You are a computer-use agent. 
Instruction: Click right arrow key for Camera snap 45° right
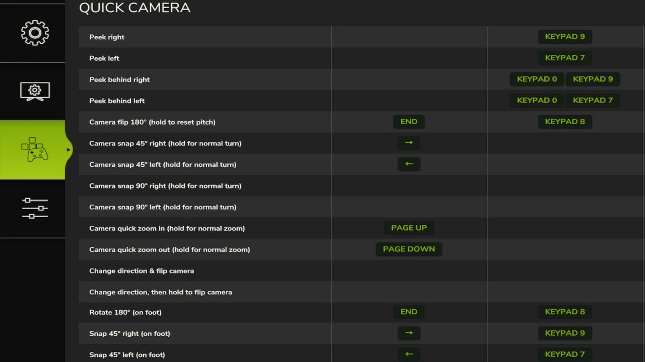click(x=409, y=143)
